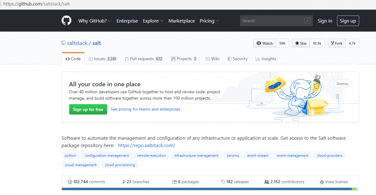Image resolution: width=376 pixels, height=195 pixels.
Task: Expand the Why GitHub? dropdown
Action: pyautogui.click(x=95, y=21)
